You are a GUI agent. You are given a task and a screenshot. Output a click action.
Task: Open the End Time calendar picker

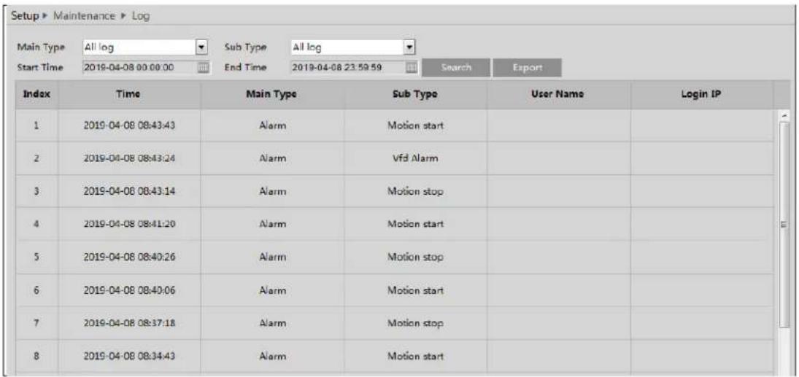pyautogui.click(x=412, y=68)
